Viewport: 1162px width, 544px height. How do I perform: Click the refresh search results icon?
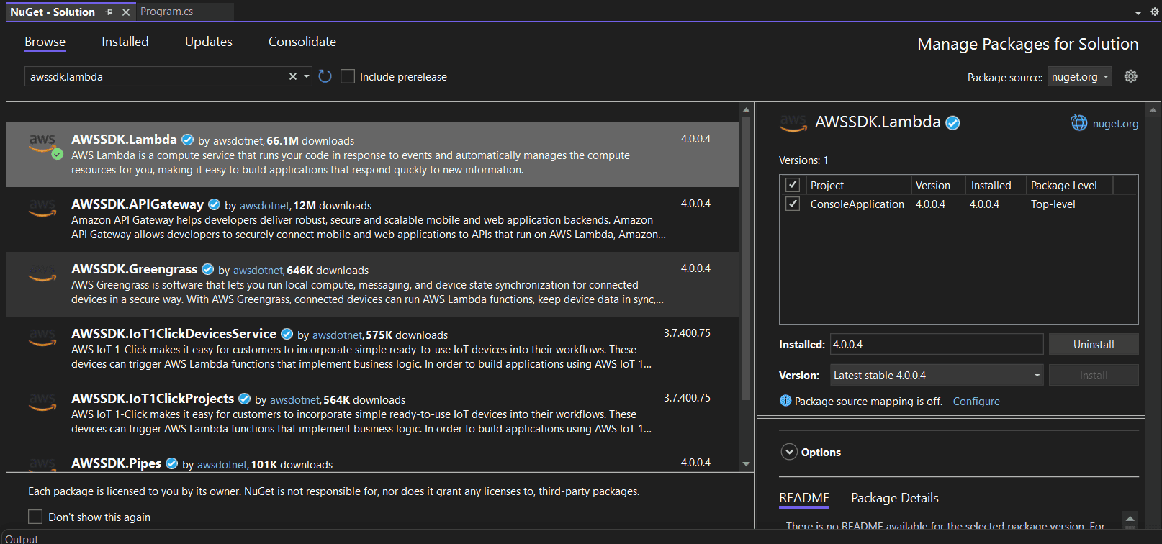coord(325,76)
